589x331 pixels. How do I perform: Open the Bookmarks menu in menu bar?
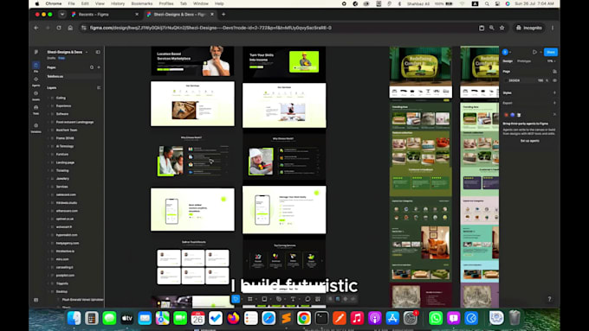tap(141, 3)
